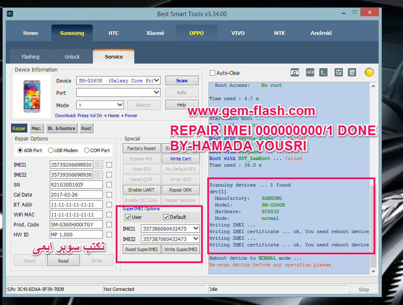This screenshot has width=403, height=305.
Task: Click the log scrollbar up arrow
Action: tap(373, 86)
